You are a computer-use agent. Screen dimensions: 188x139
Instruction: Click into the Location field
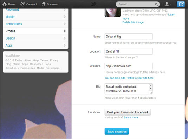point(129,51)
